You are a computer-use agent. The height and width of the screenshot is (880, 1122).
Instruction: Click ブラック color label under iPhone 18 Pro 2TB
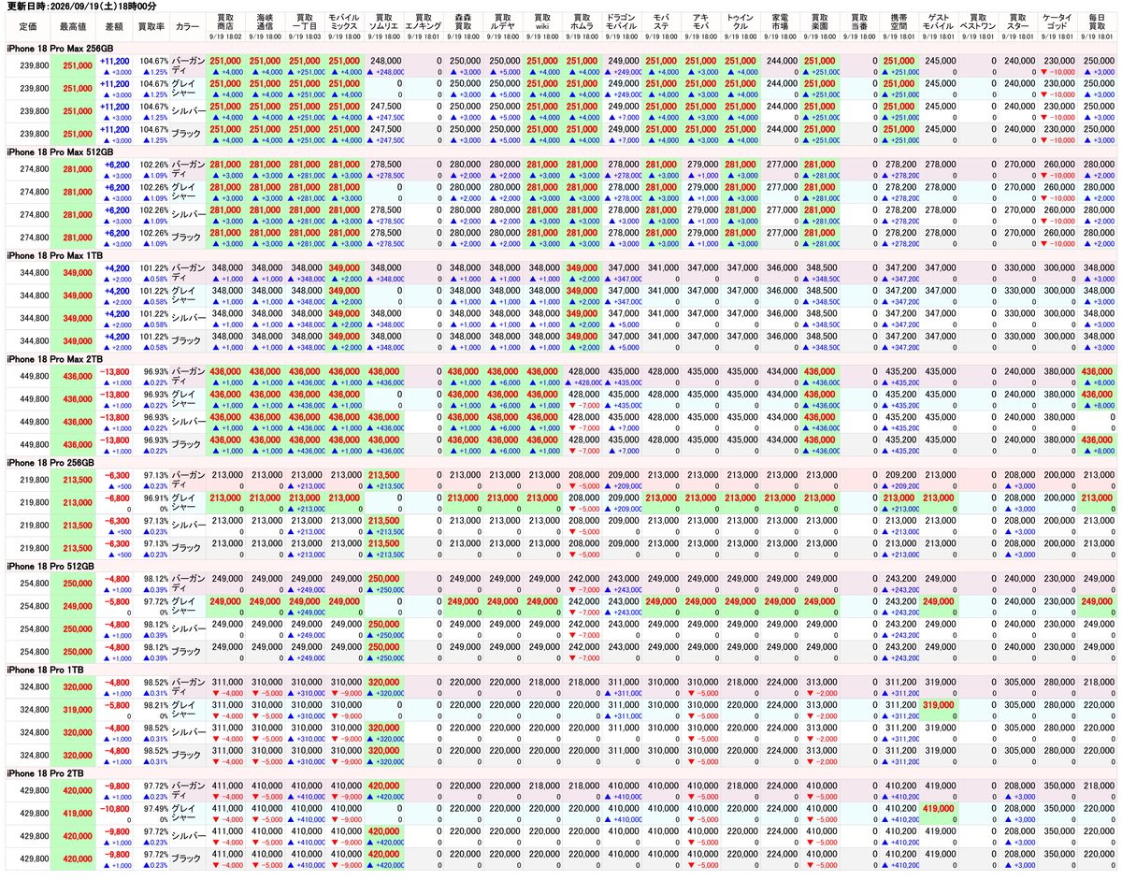(x=186, y=860)
